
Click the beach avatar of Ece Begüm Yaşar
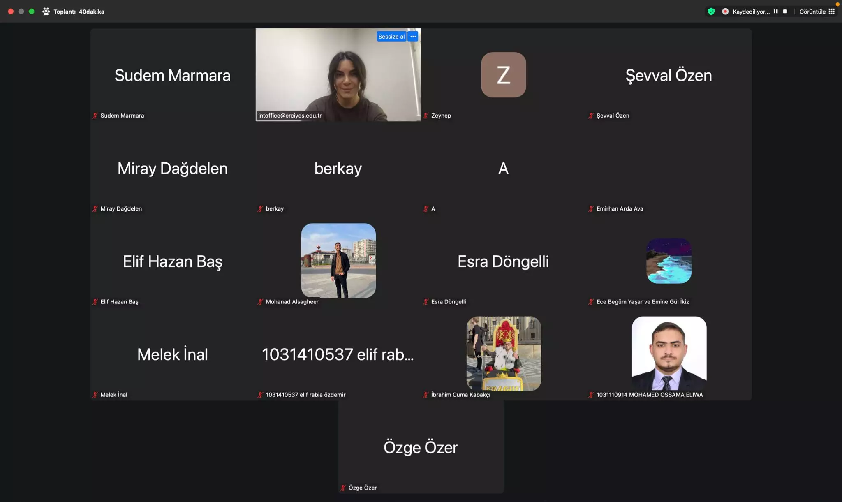(669, 261)
